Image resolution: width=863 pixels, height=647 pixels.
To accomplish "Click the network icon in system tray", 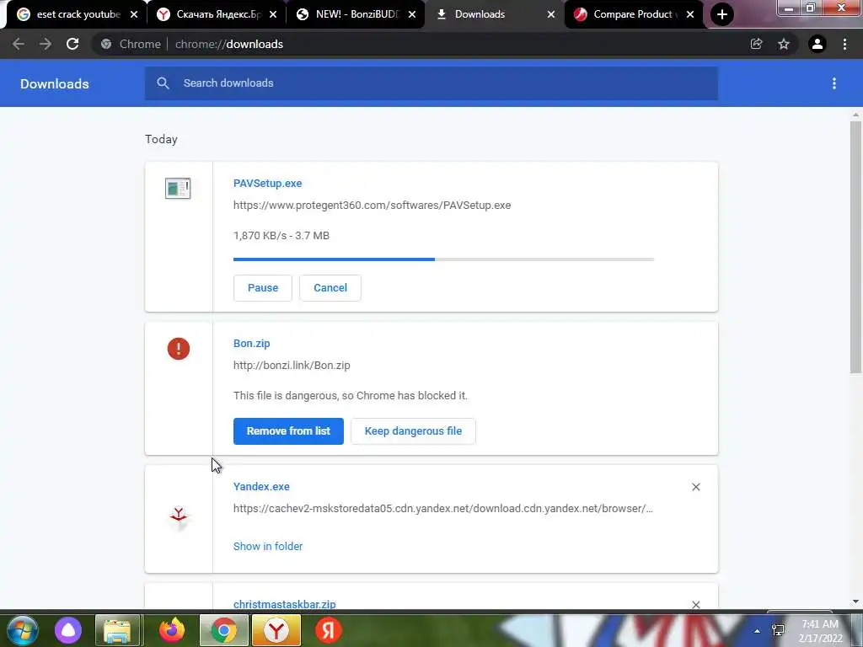I will click(x=778, y=630).
